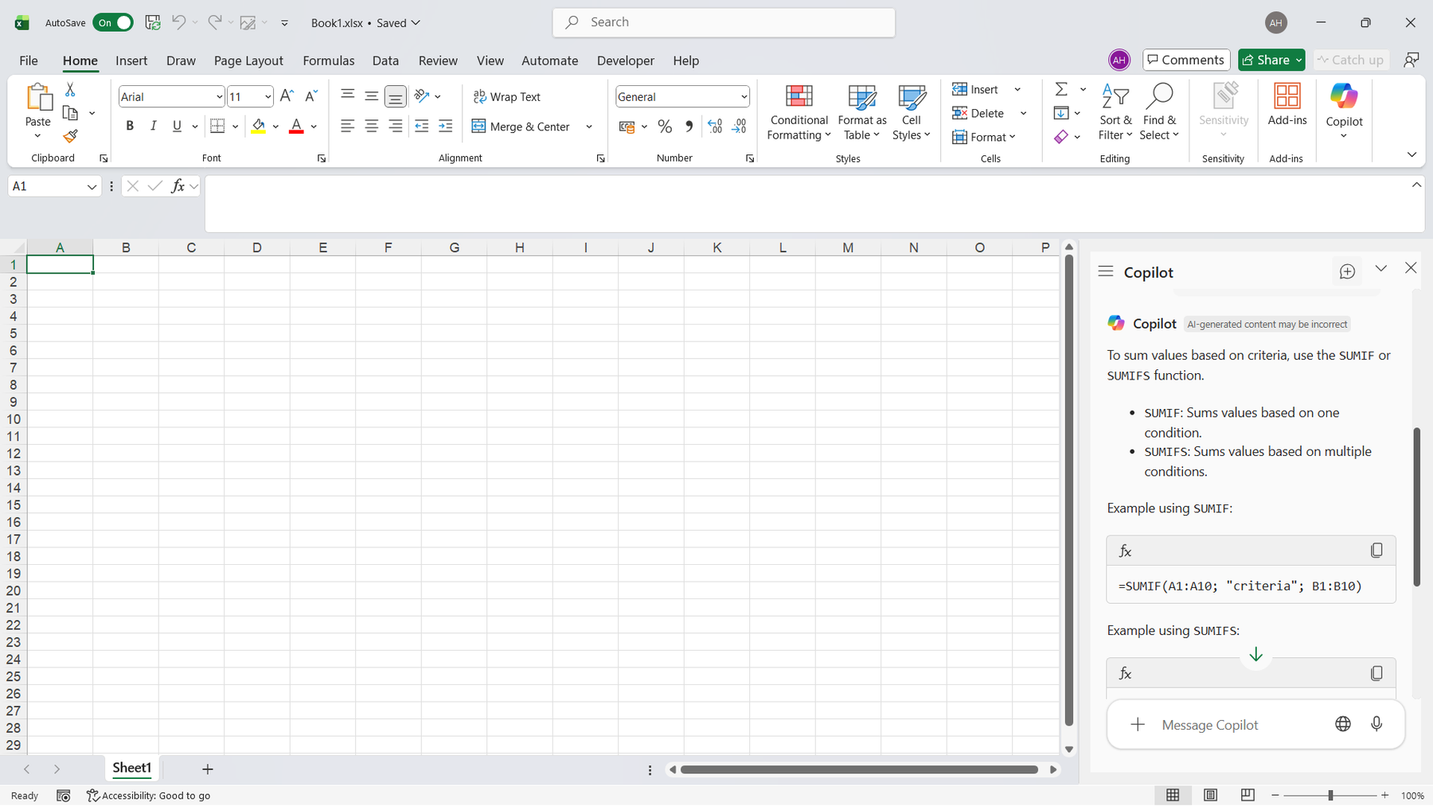
Task: Click the microphone icon in Copilot
Action: pos(1376,724)
